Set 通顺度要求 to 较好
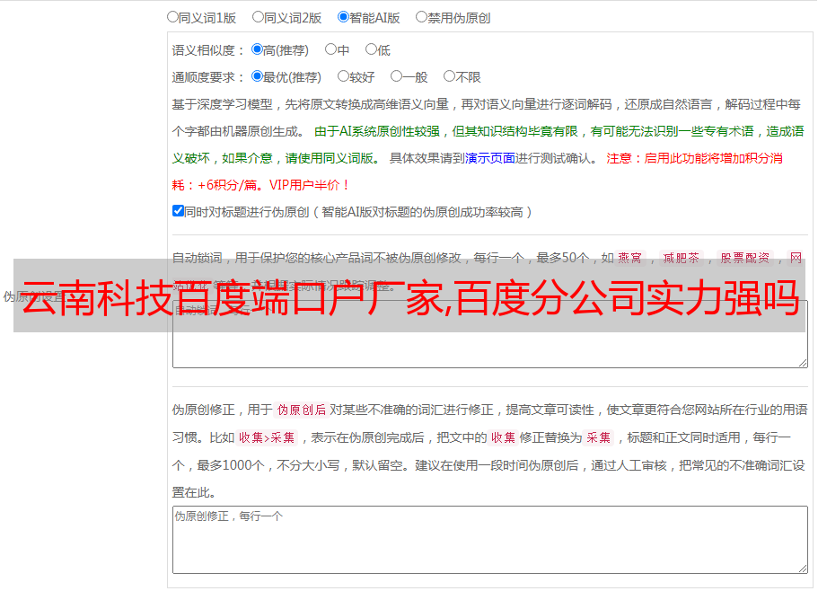This screenshot has width=818, height=591. click(343, 76)
